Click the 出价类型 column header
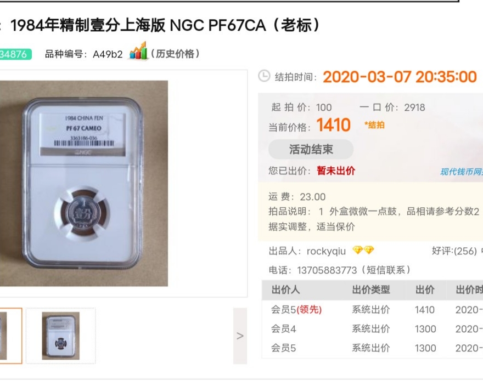The height and width of the screenshot is (386, 483). [371, 289]
